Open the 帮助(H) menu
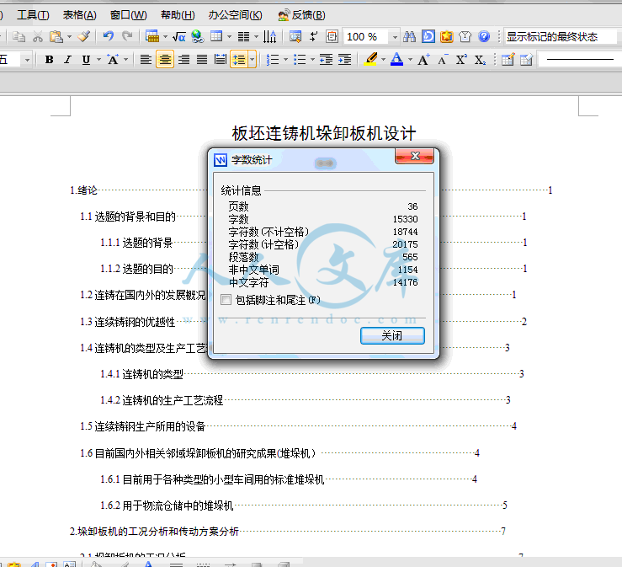 click(x=178, y=15)
